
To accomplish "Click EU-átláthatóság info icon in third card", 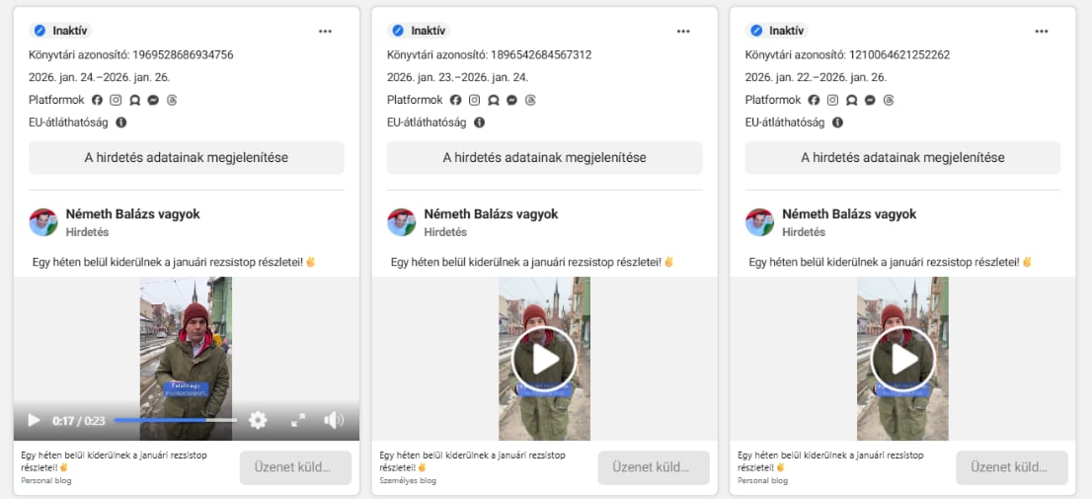I will pos(838,123).
